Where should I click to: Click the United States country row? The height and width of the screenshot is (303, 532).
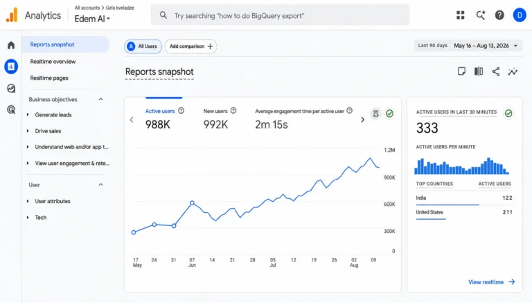coord(464,212)
